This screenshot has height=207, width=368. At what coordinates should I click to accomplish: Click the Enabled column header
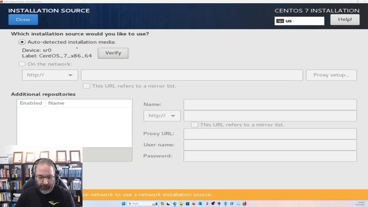[x=31, y=103]
